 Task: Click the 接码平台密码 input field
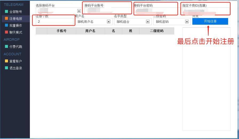pyautogui.click(x=156, y=11)
